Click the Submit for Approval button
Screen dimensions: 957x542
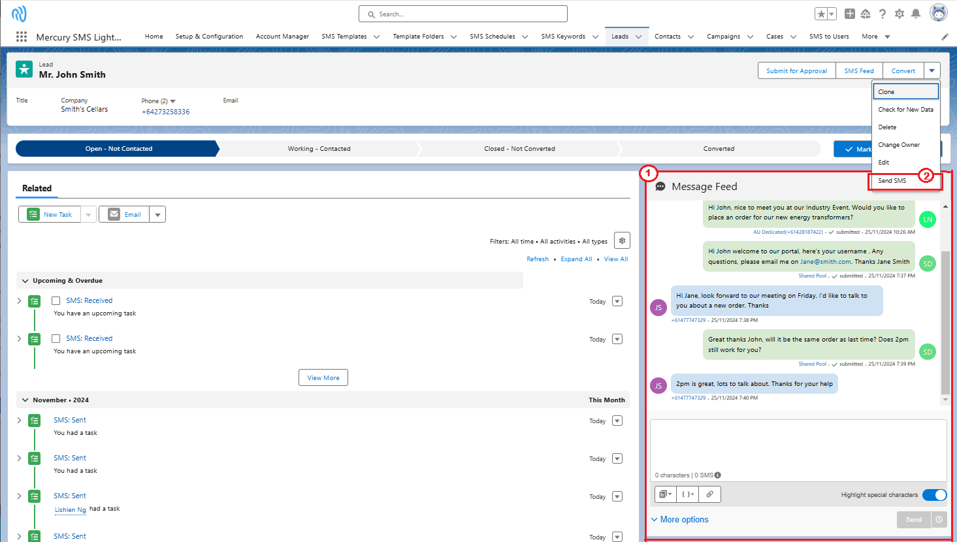point(796,71)
